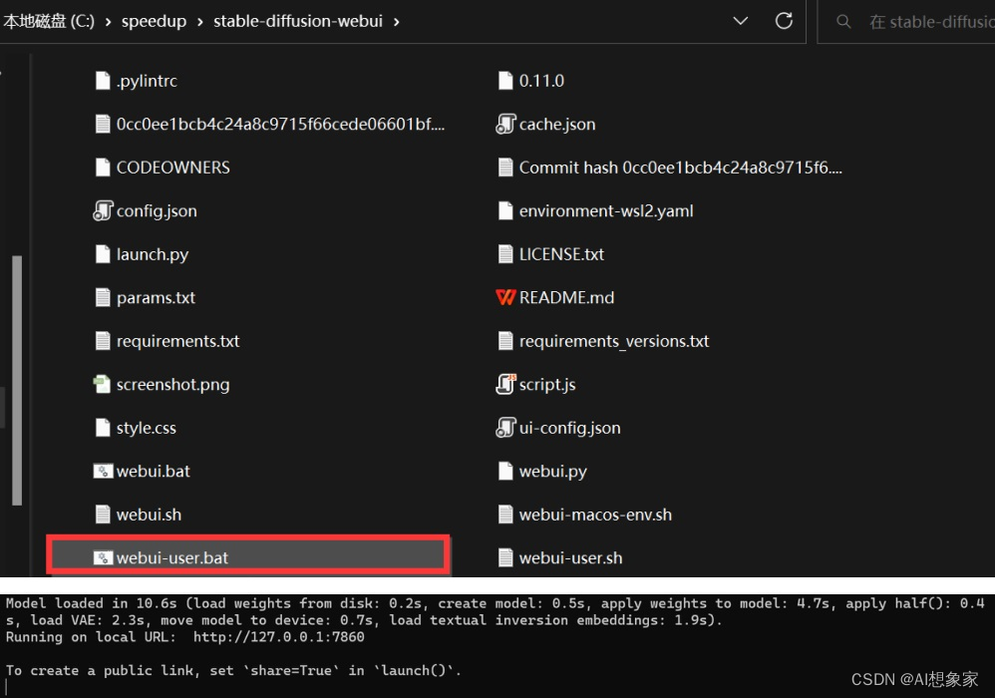Click the 0.11.0 file icon

click(x=505, y=81)
